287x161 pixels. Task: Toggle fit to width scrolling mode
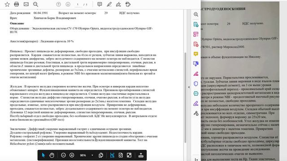tap(112, 155)
